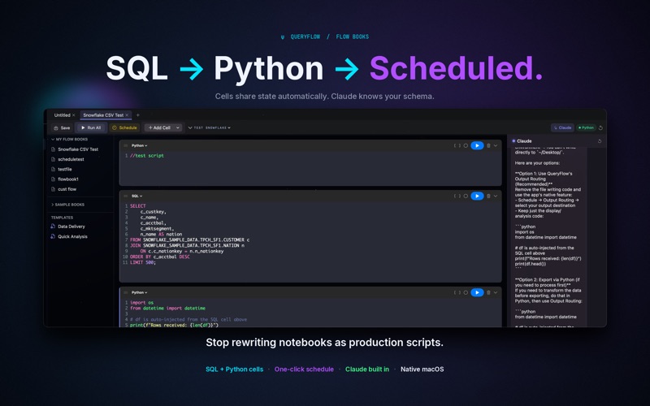This screenshot has width=650, height=406.
Task: Run the first Python cell with //test script
Action: 477,145
